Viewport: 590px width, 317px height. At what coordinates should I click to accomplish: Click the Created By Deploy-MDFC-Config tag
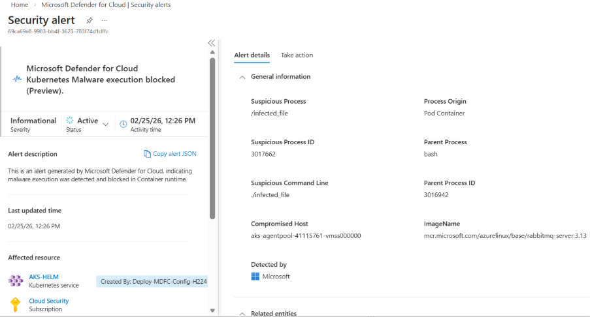pos(152,281)
